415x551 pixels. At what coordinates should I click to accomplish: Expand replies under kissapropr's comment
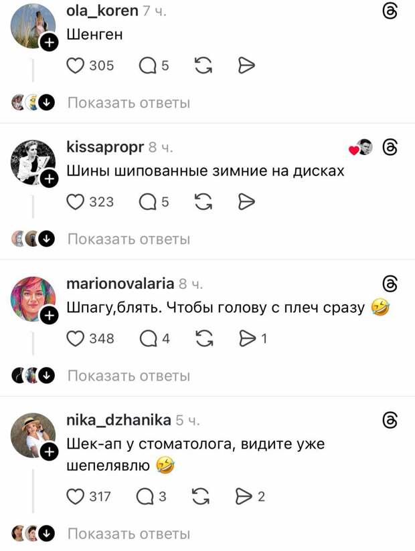pos(129,239)
